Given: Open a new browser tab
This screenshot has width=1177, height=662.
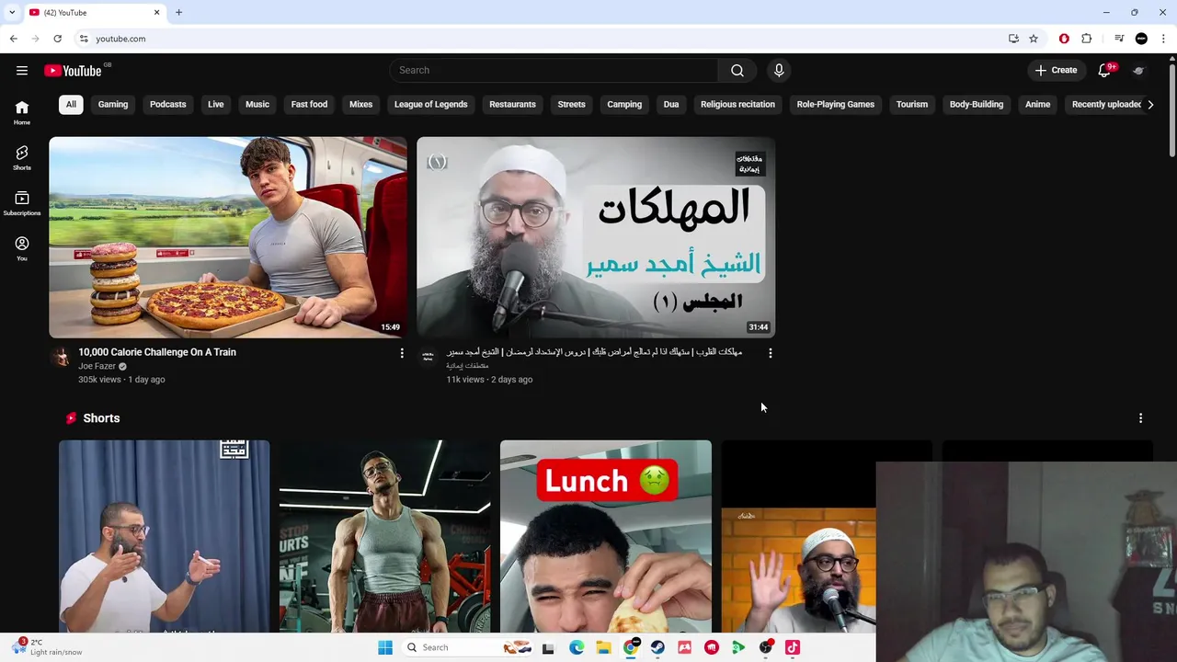Looking at the screenshot, I should [178, 13].
